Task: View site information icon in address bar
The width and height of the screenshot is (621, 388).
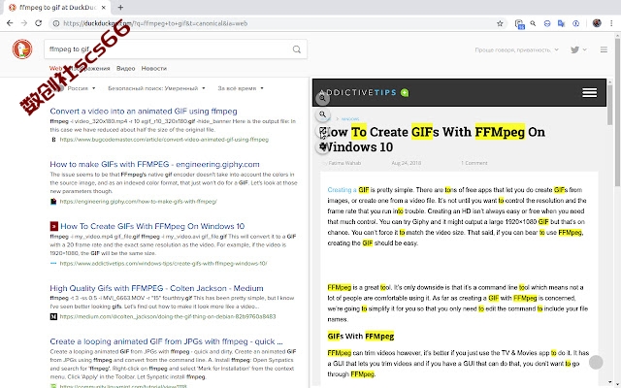Action: 56,23
